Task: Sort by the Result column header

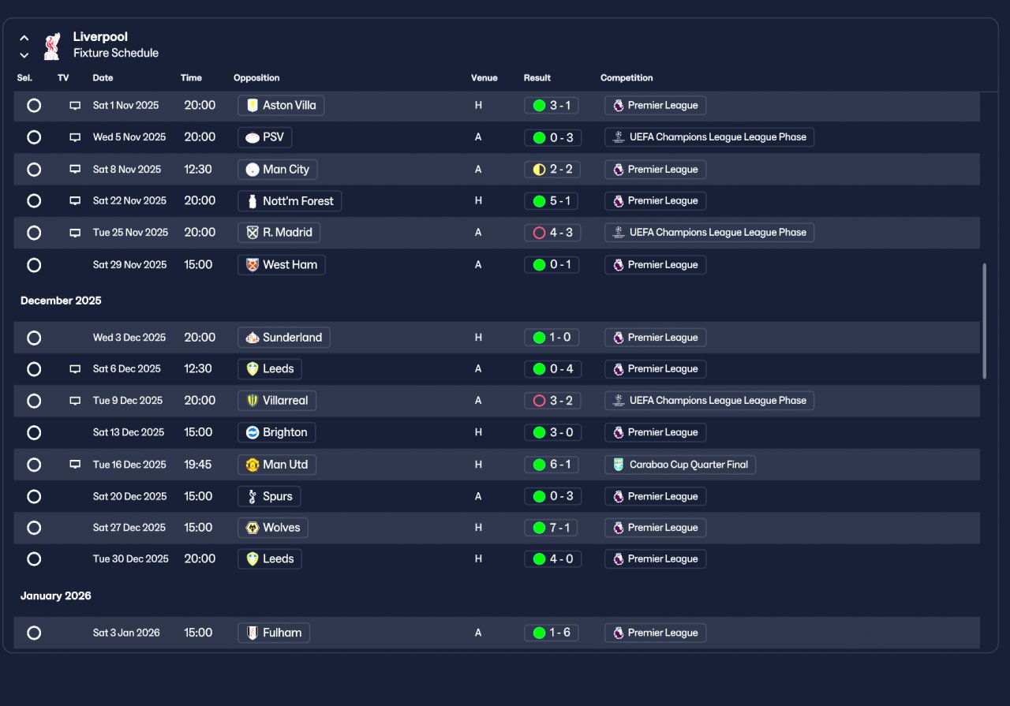Action: pos(537,78)
